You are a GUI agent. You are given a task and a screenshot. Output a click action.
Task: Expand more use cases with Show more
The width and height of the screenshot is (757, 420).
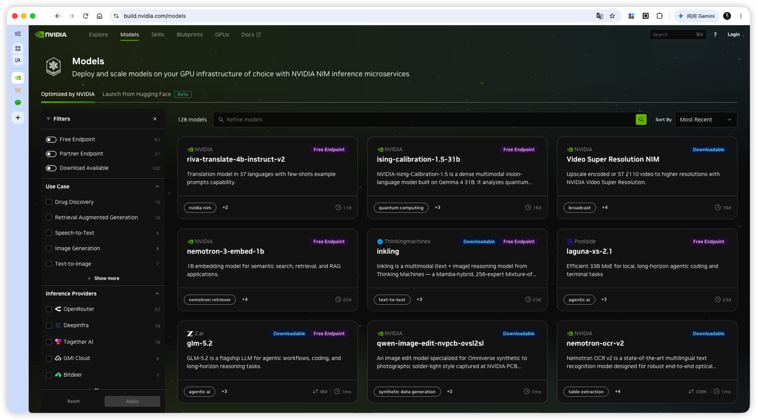(103, 278)
